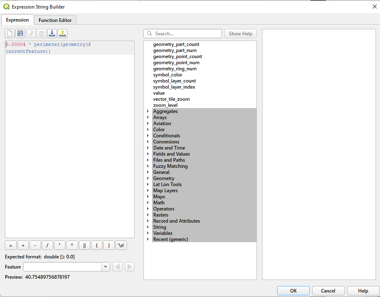
Task: Import user expressions from file
Action: [52, 33]
